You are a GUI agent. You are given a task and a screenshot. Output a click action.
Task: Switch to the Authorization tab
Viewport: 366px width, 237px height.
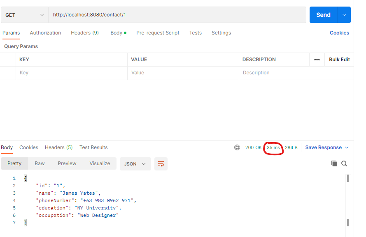click(45, 33)
